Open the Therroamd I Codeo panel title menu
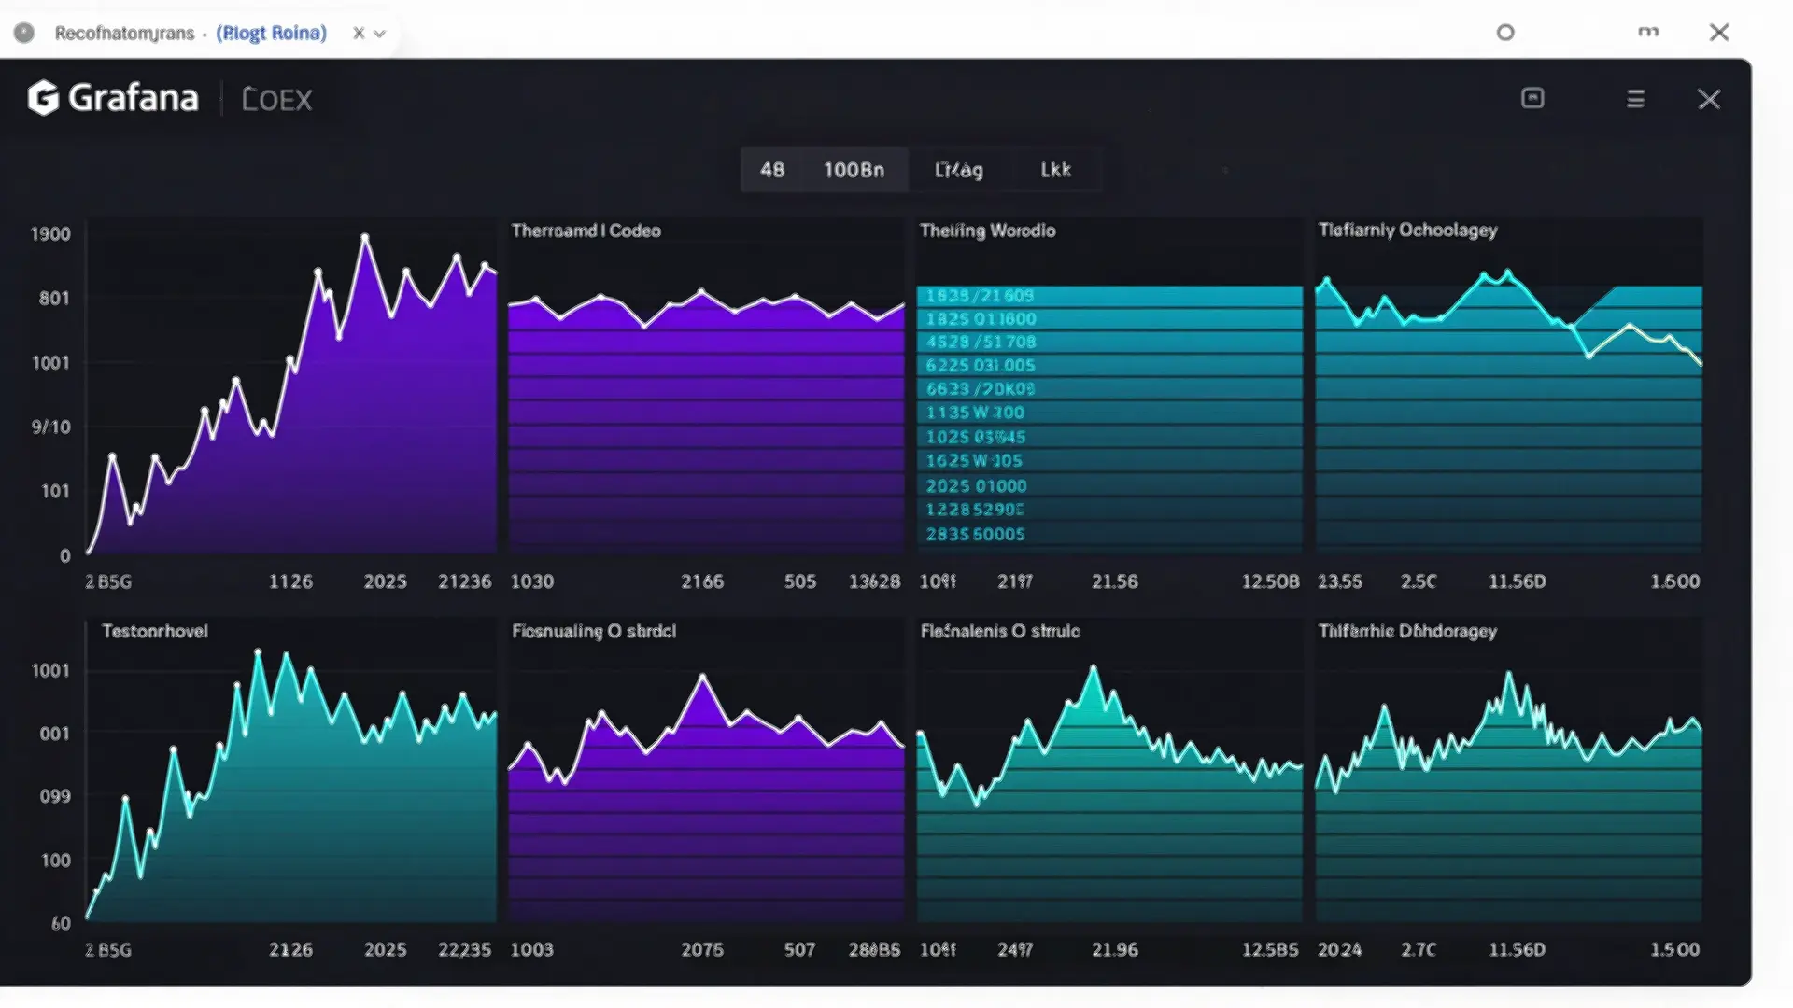Image resolution: width=1793 pixels, height=1008 pixels. (x=586, y=231)
